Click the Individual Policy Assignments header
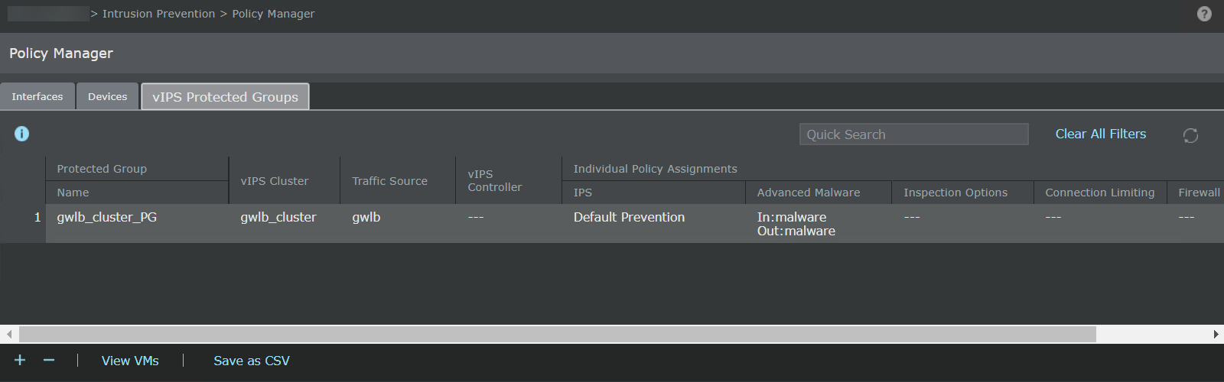The image size is (1224, 382). (893, 169)
